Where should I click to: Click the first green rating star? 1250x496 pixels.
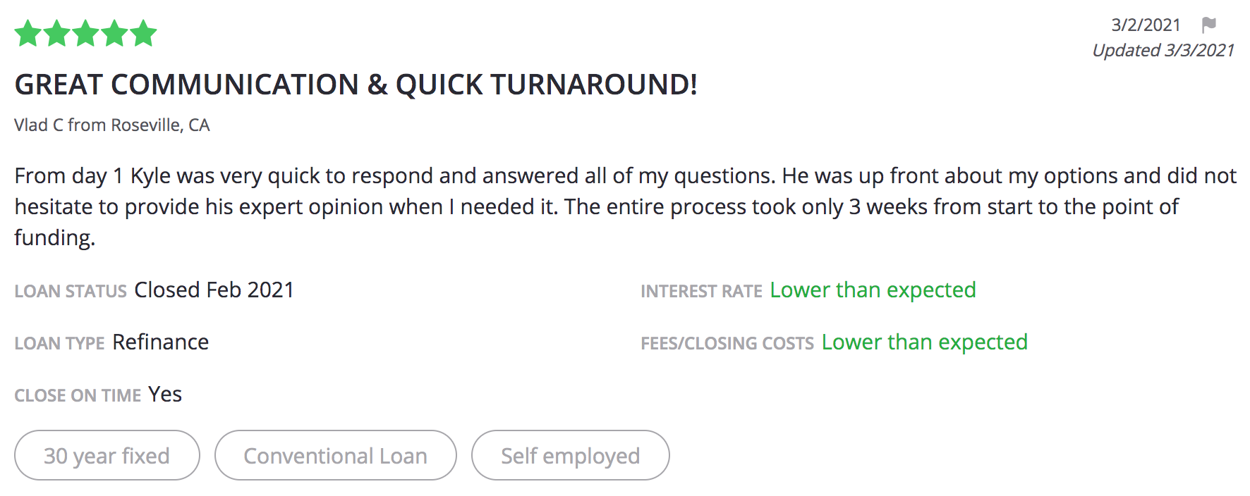click(28, 33)
